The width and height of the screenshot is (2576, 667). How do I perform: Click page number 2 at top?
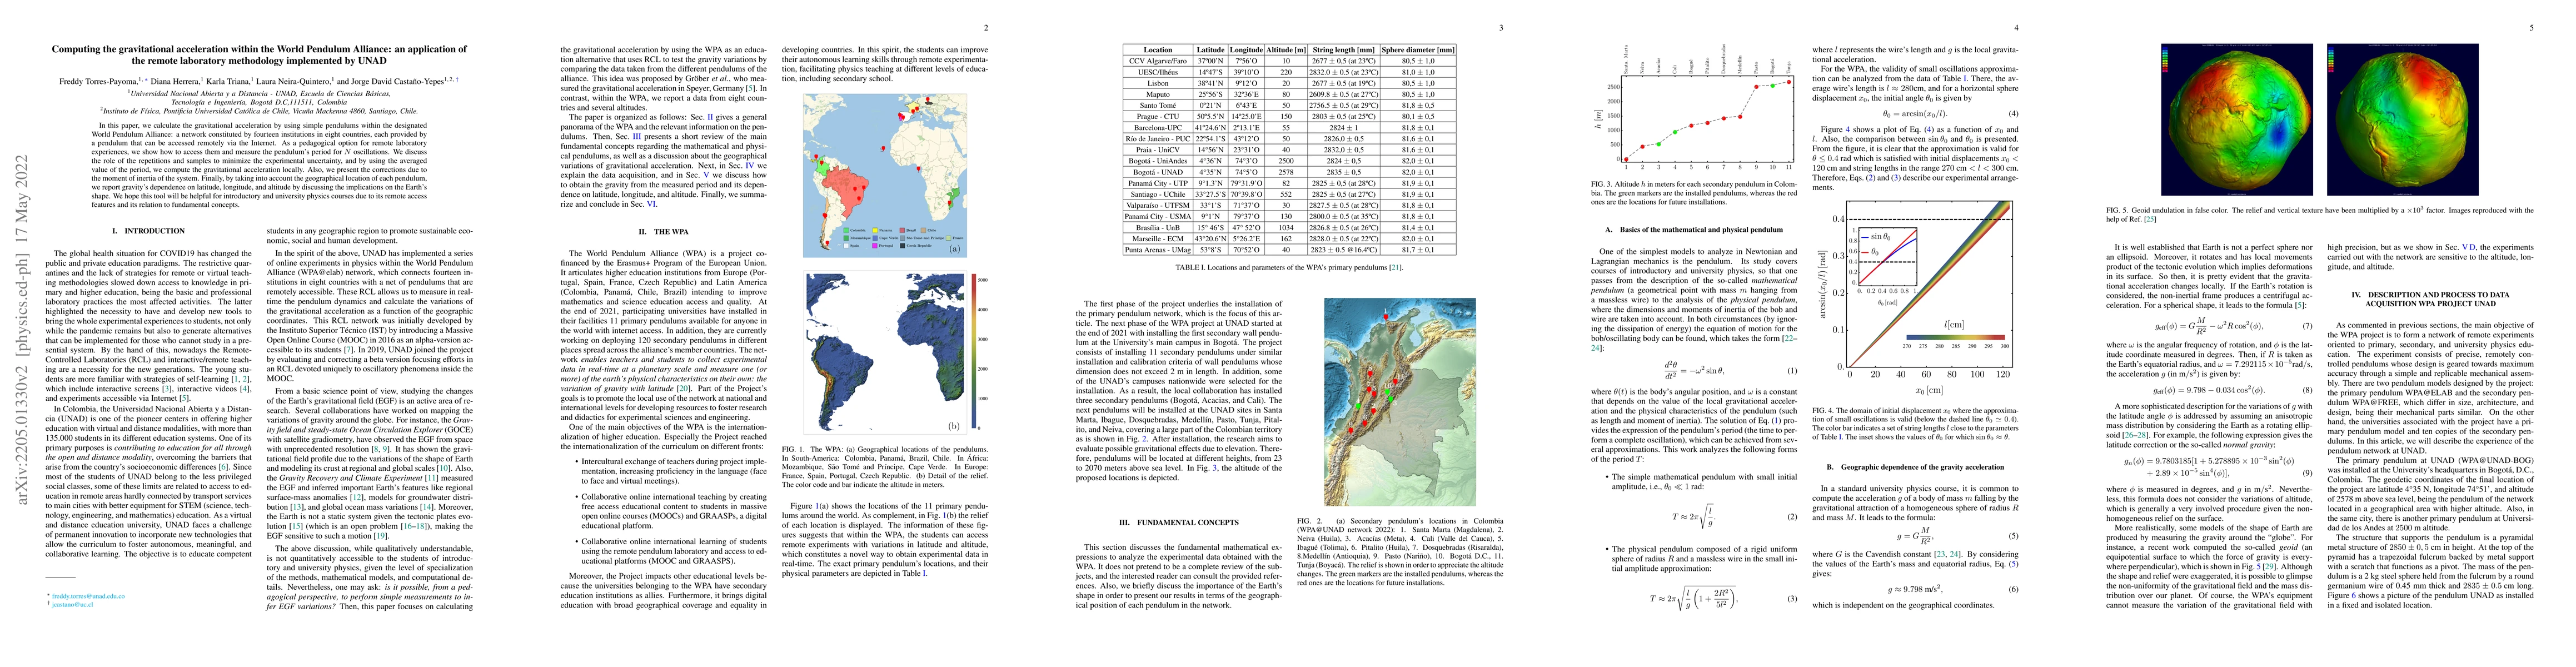[985, 28]
